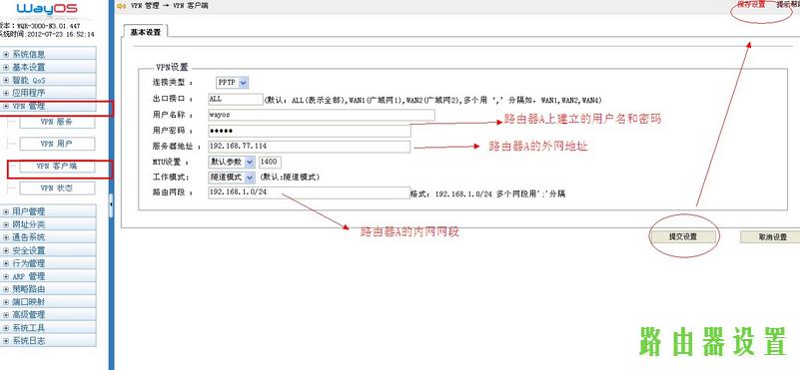The width and height of the screenshot is (800, 370).
Task: Expand the 智能 QoS menu section
Action: pyautogui.click(x=49, y=80)
